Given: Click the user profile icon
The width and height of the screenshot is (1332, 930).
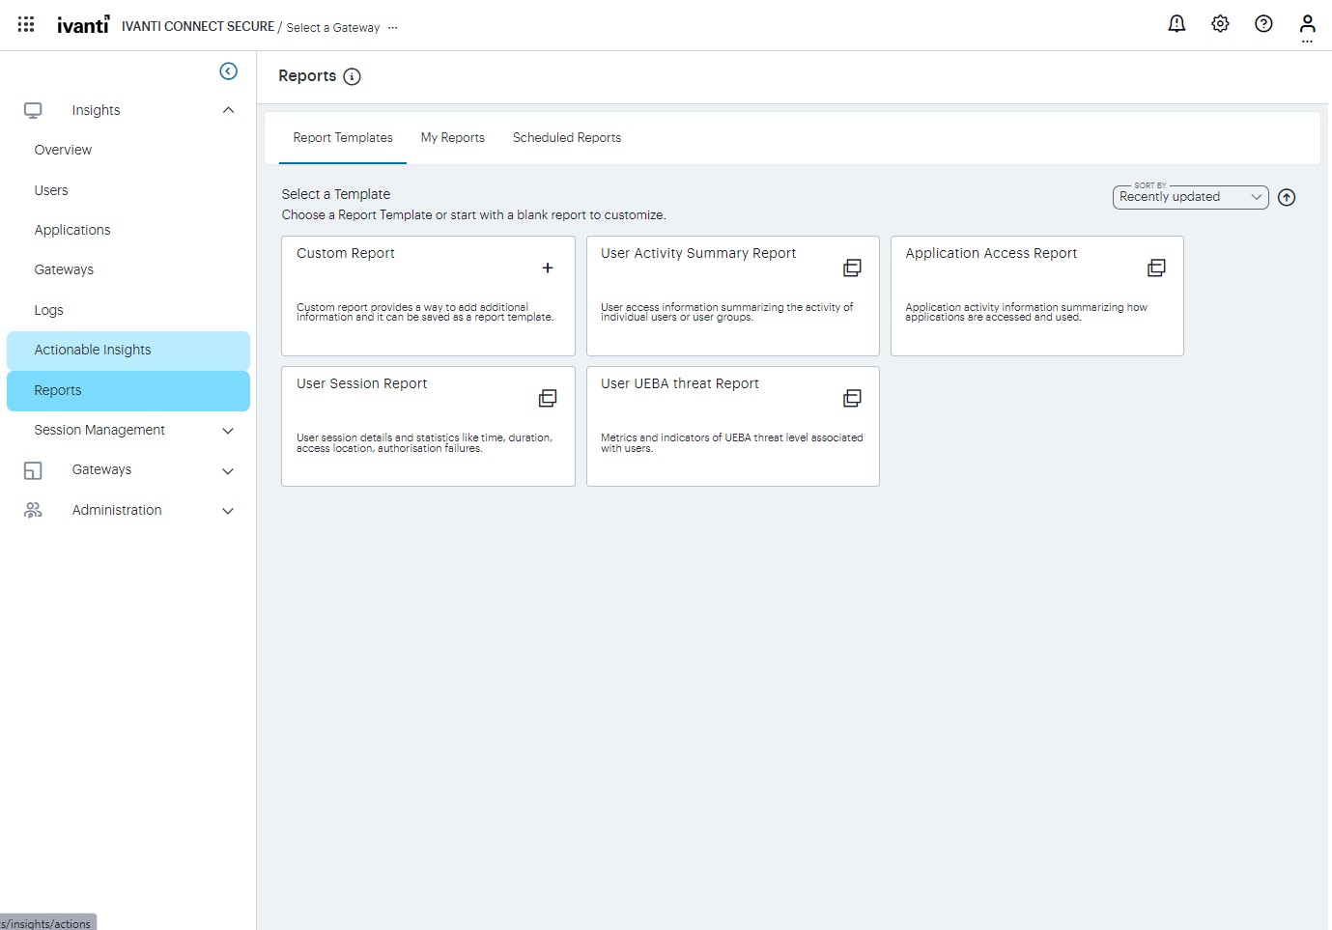Looking at the screenshot, I should point(1307,23).
